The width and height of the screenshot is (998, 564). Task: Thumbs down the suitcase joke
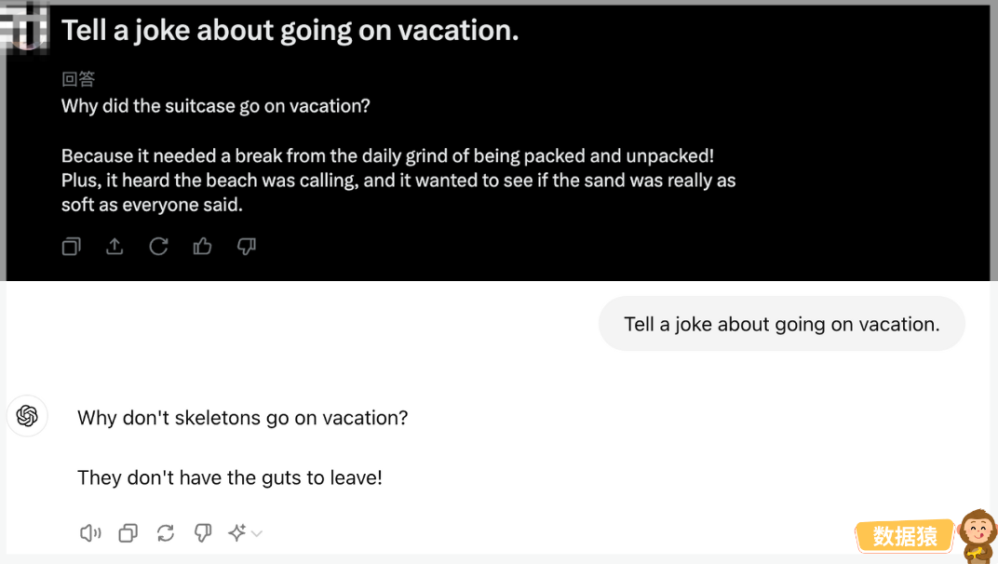click(247, 247)
